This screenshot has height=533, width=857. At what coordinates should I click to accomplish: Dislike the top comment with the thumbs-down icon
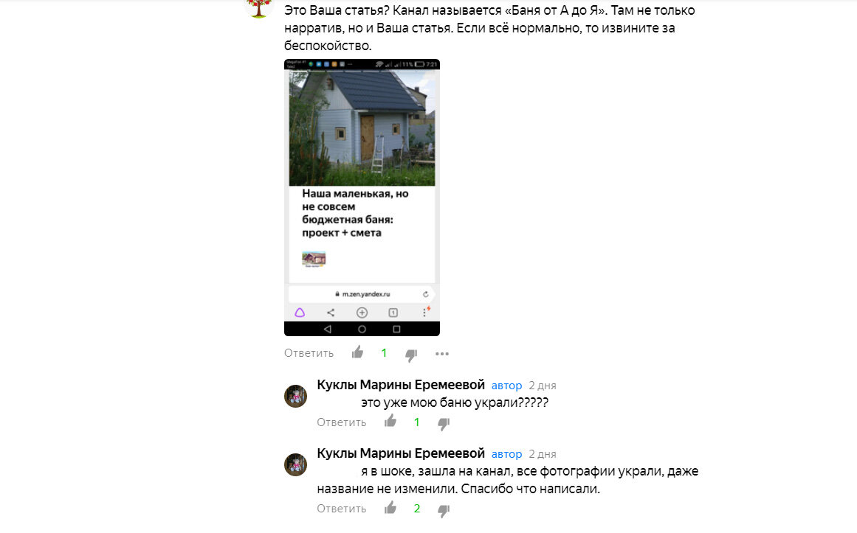[x=411, y=355]
